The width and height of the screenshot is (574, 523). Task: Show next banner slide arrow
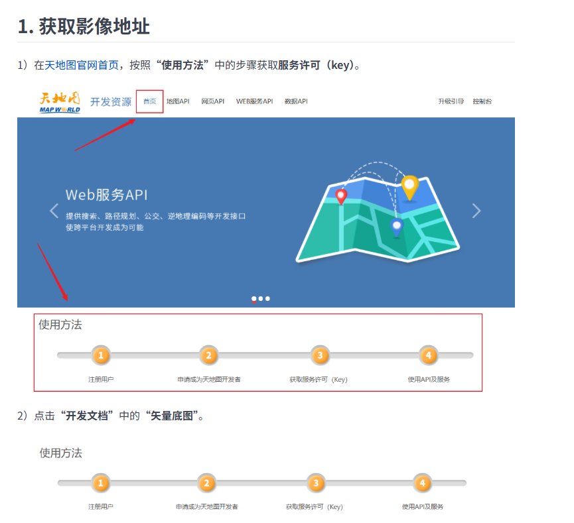tap(476, 211)
